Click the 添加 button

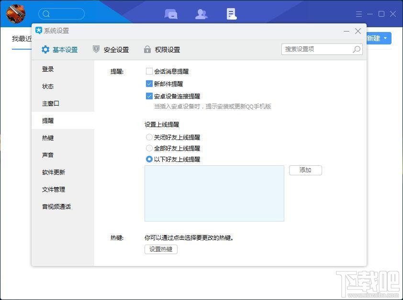[x=305, y=170]
